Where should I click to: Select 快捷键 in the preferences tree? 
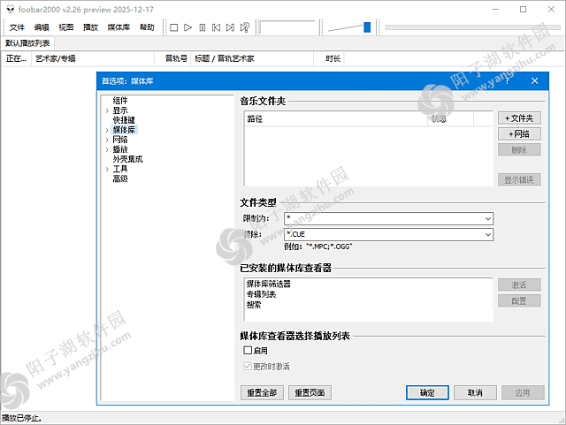(124, 120)
